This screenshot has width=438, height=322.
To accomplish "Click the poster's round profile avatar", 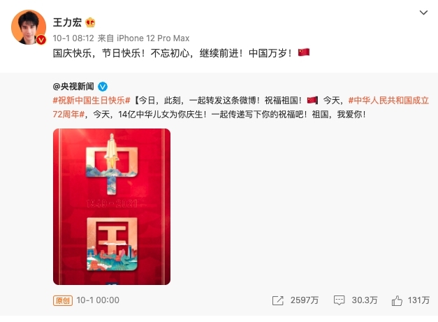I will 29,27.
